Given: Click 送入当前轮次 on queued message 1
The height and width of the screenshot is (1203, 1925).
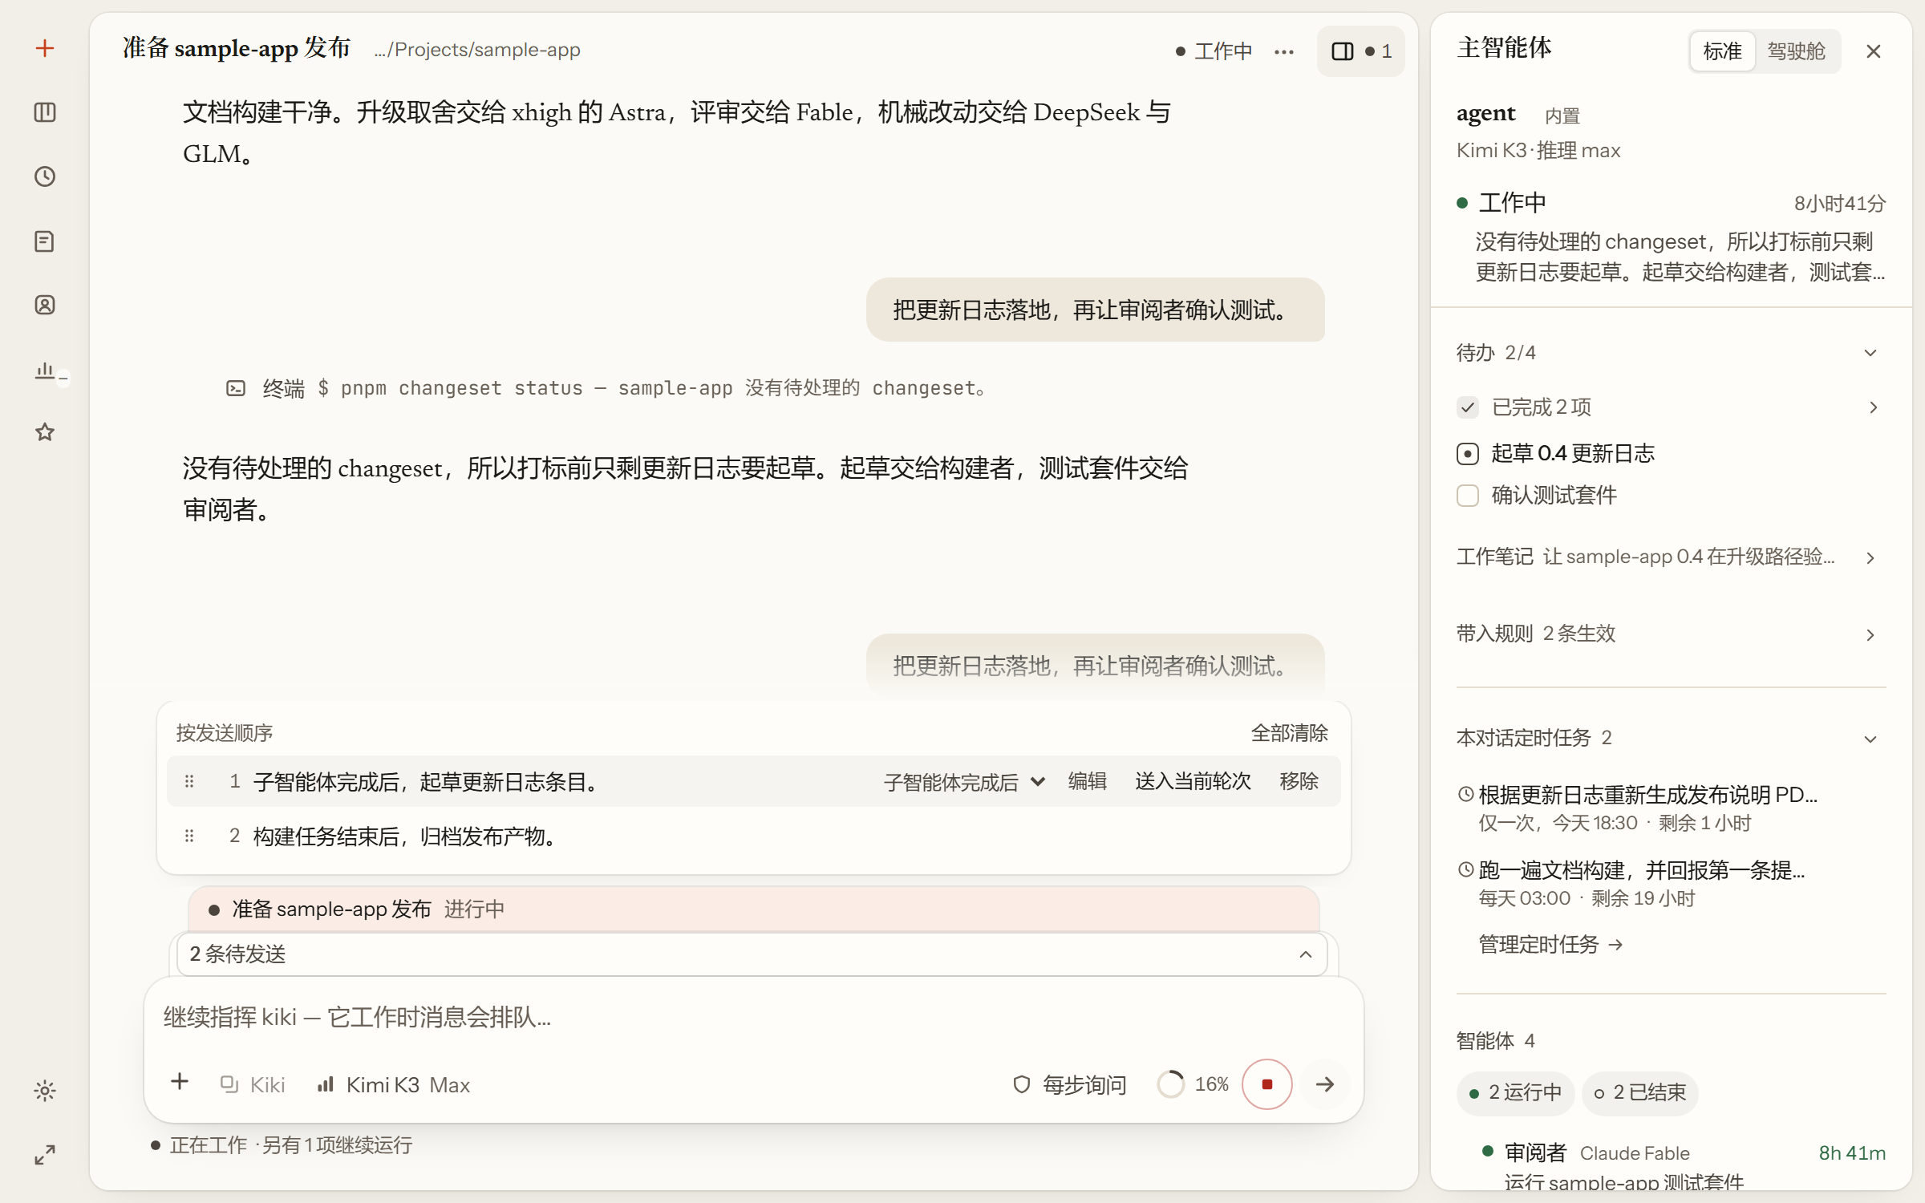Looking at the screenshot, I should pyautogui.click(x=1193, y=781).
